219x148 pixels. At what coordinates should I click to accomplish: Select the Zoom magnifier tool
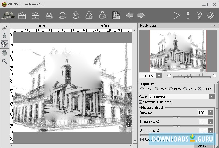point(4,61)
